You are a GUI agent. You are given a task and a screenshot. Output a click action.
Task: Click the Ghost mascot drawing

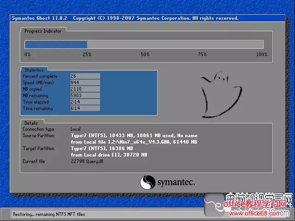click(222, 95)
